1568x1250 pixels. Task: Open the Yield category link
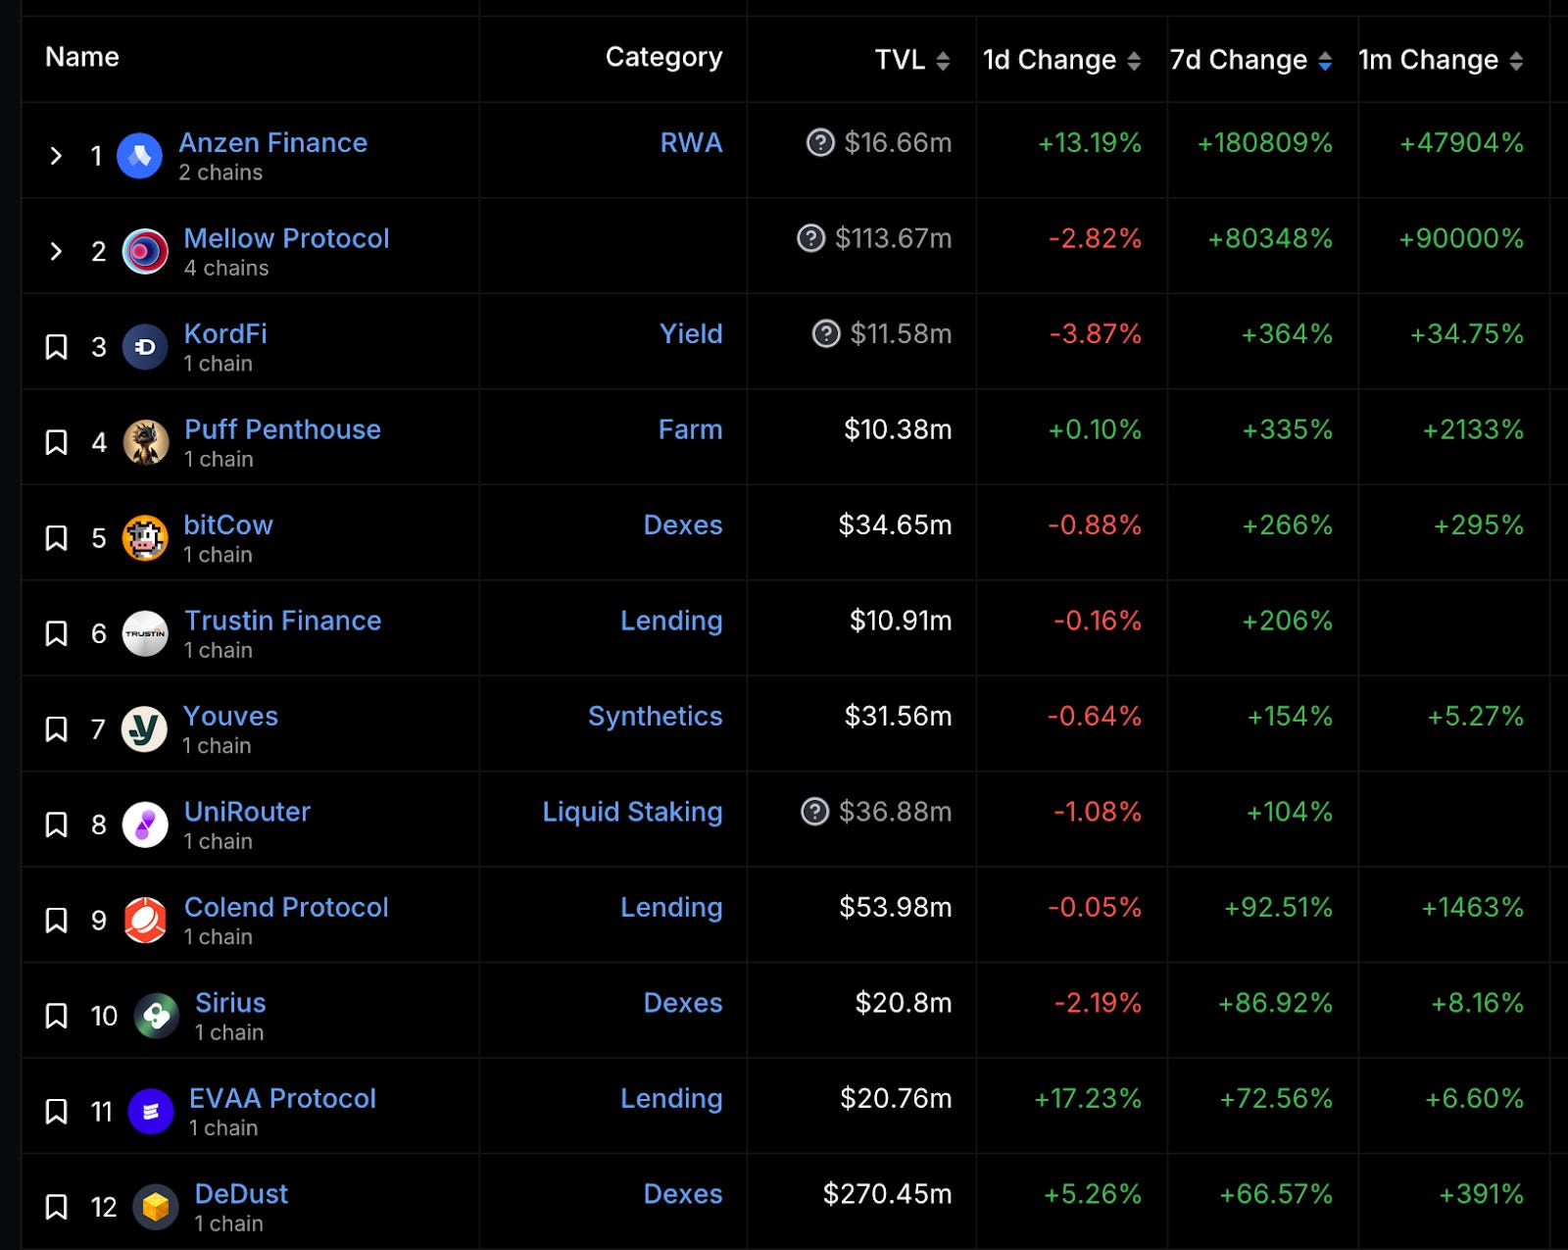pos(691,334)
